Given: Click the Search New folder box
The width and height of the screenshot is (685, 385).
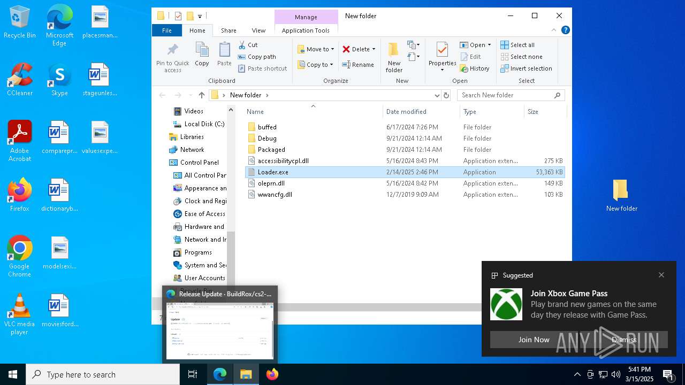Looking at the screenshot, I should click(511, 95).
